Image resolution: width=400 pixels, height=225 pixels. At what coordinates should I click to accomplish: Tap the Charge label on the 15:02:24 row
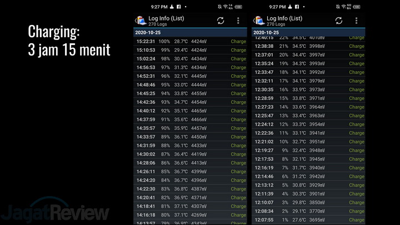(238, 59)
